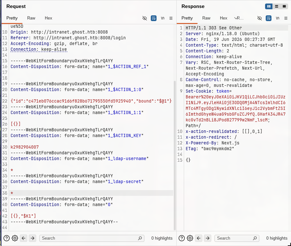Click x-action-revalidated header in Response

pos(224,131)
